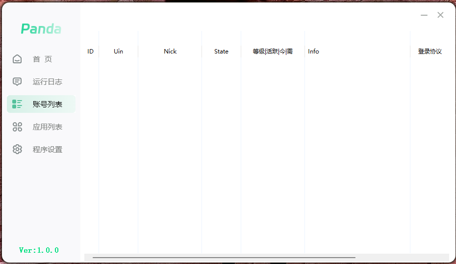Click the State column header

[x=221, y=52]
